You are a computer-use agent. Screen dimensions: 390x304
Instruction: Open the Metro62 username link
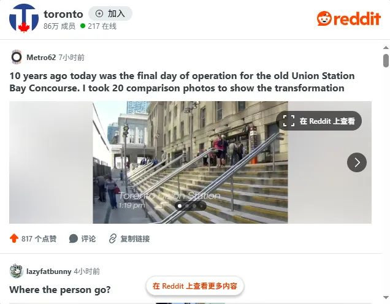[x=41, y=58]
